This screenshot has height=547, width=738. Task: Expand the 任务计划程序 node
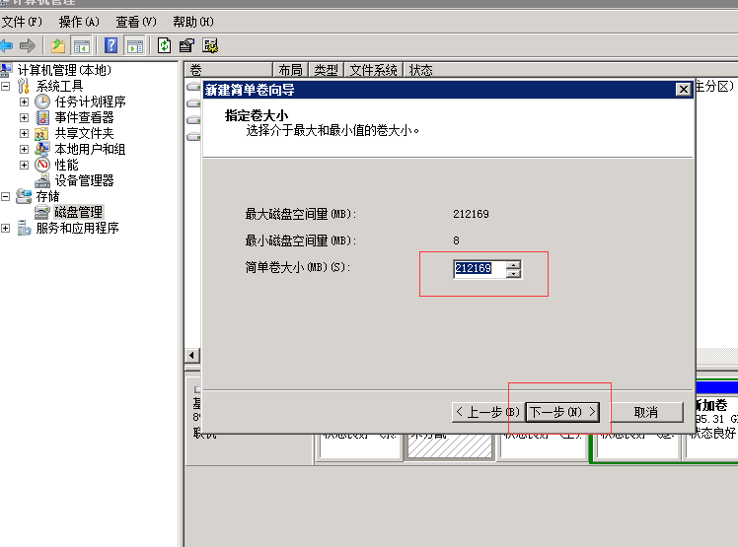coord(24,102)
